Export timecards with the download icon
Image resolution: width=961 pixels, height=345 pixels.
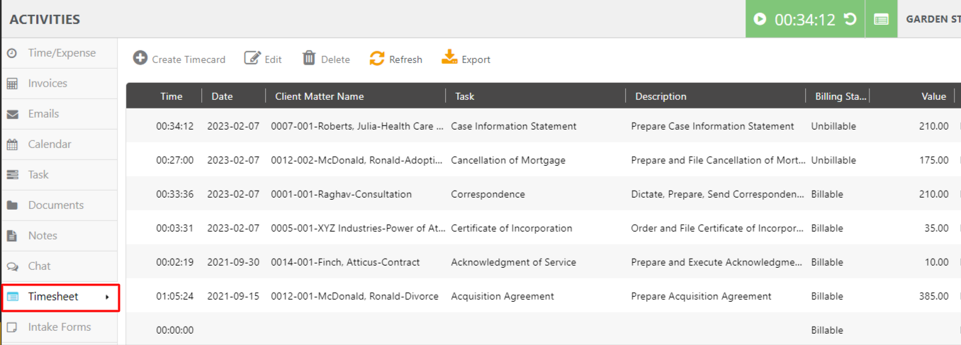click(449, 58)
